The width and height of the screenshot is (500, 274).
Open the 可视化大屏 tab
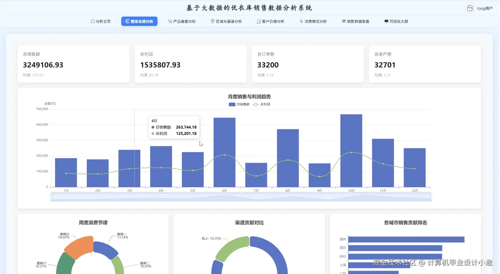[x=396, y=21]
